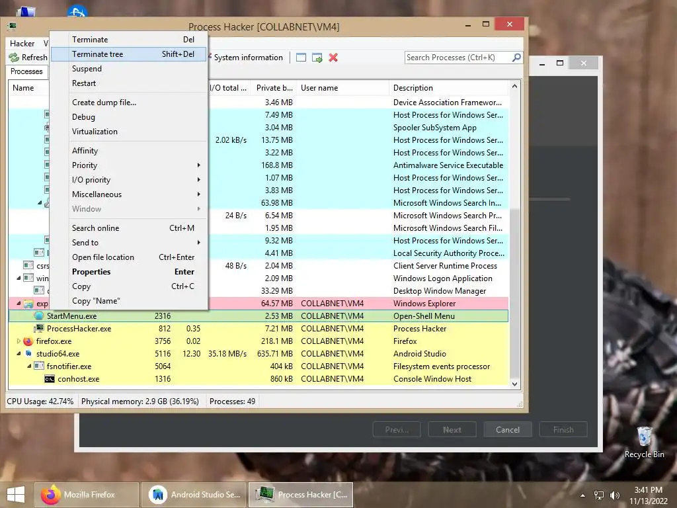Select Virtualization menu entry
677x508 pixels.
point(129,132)
